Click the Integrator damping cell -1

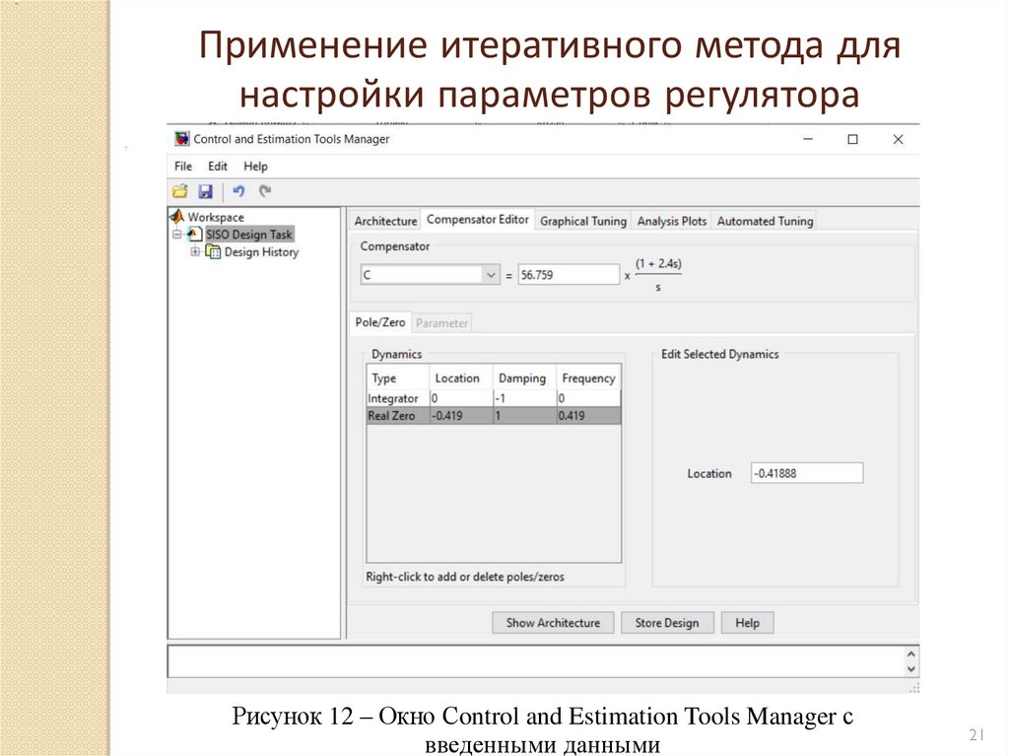(524, 398)
